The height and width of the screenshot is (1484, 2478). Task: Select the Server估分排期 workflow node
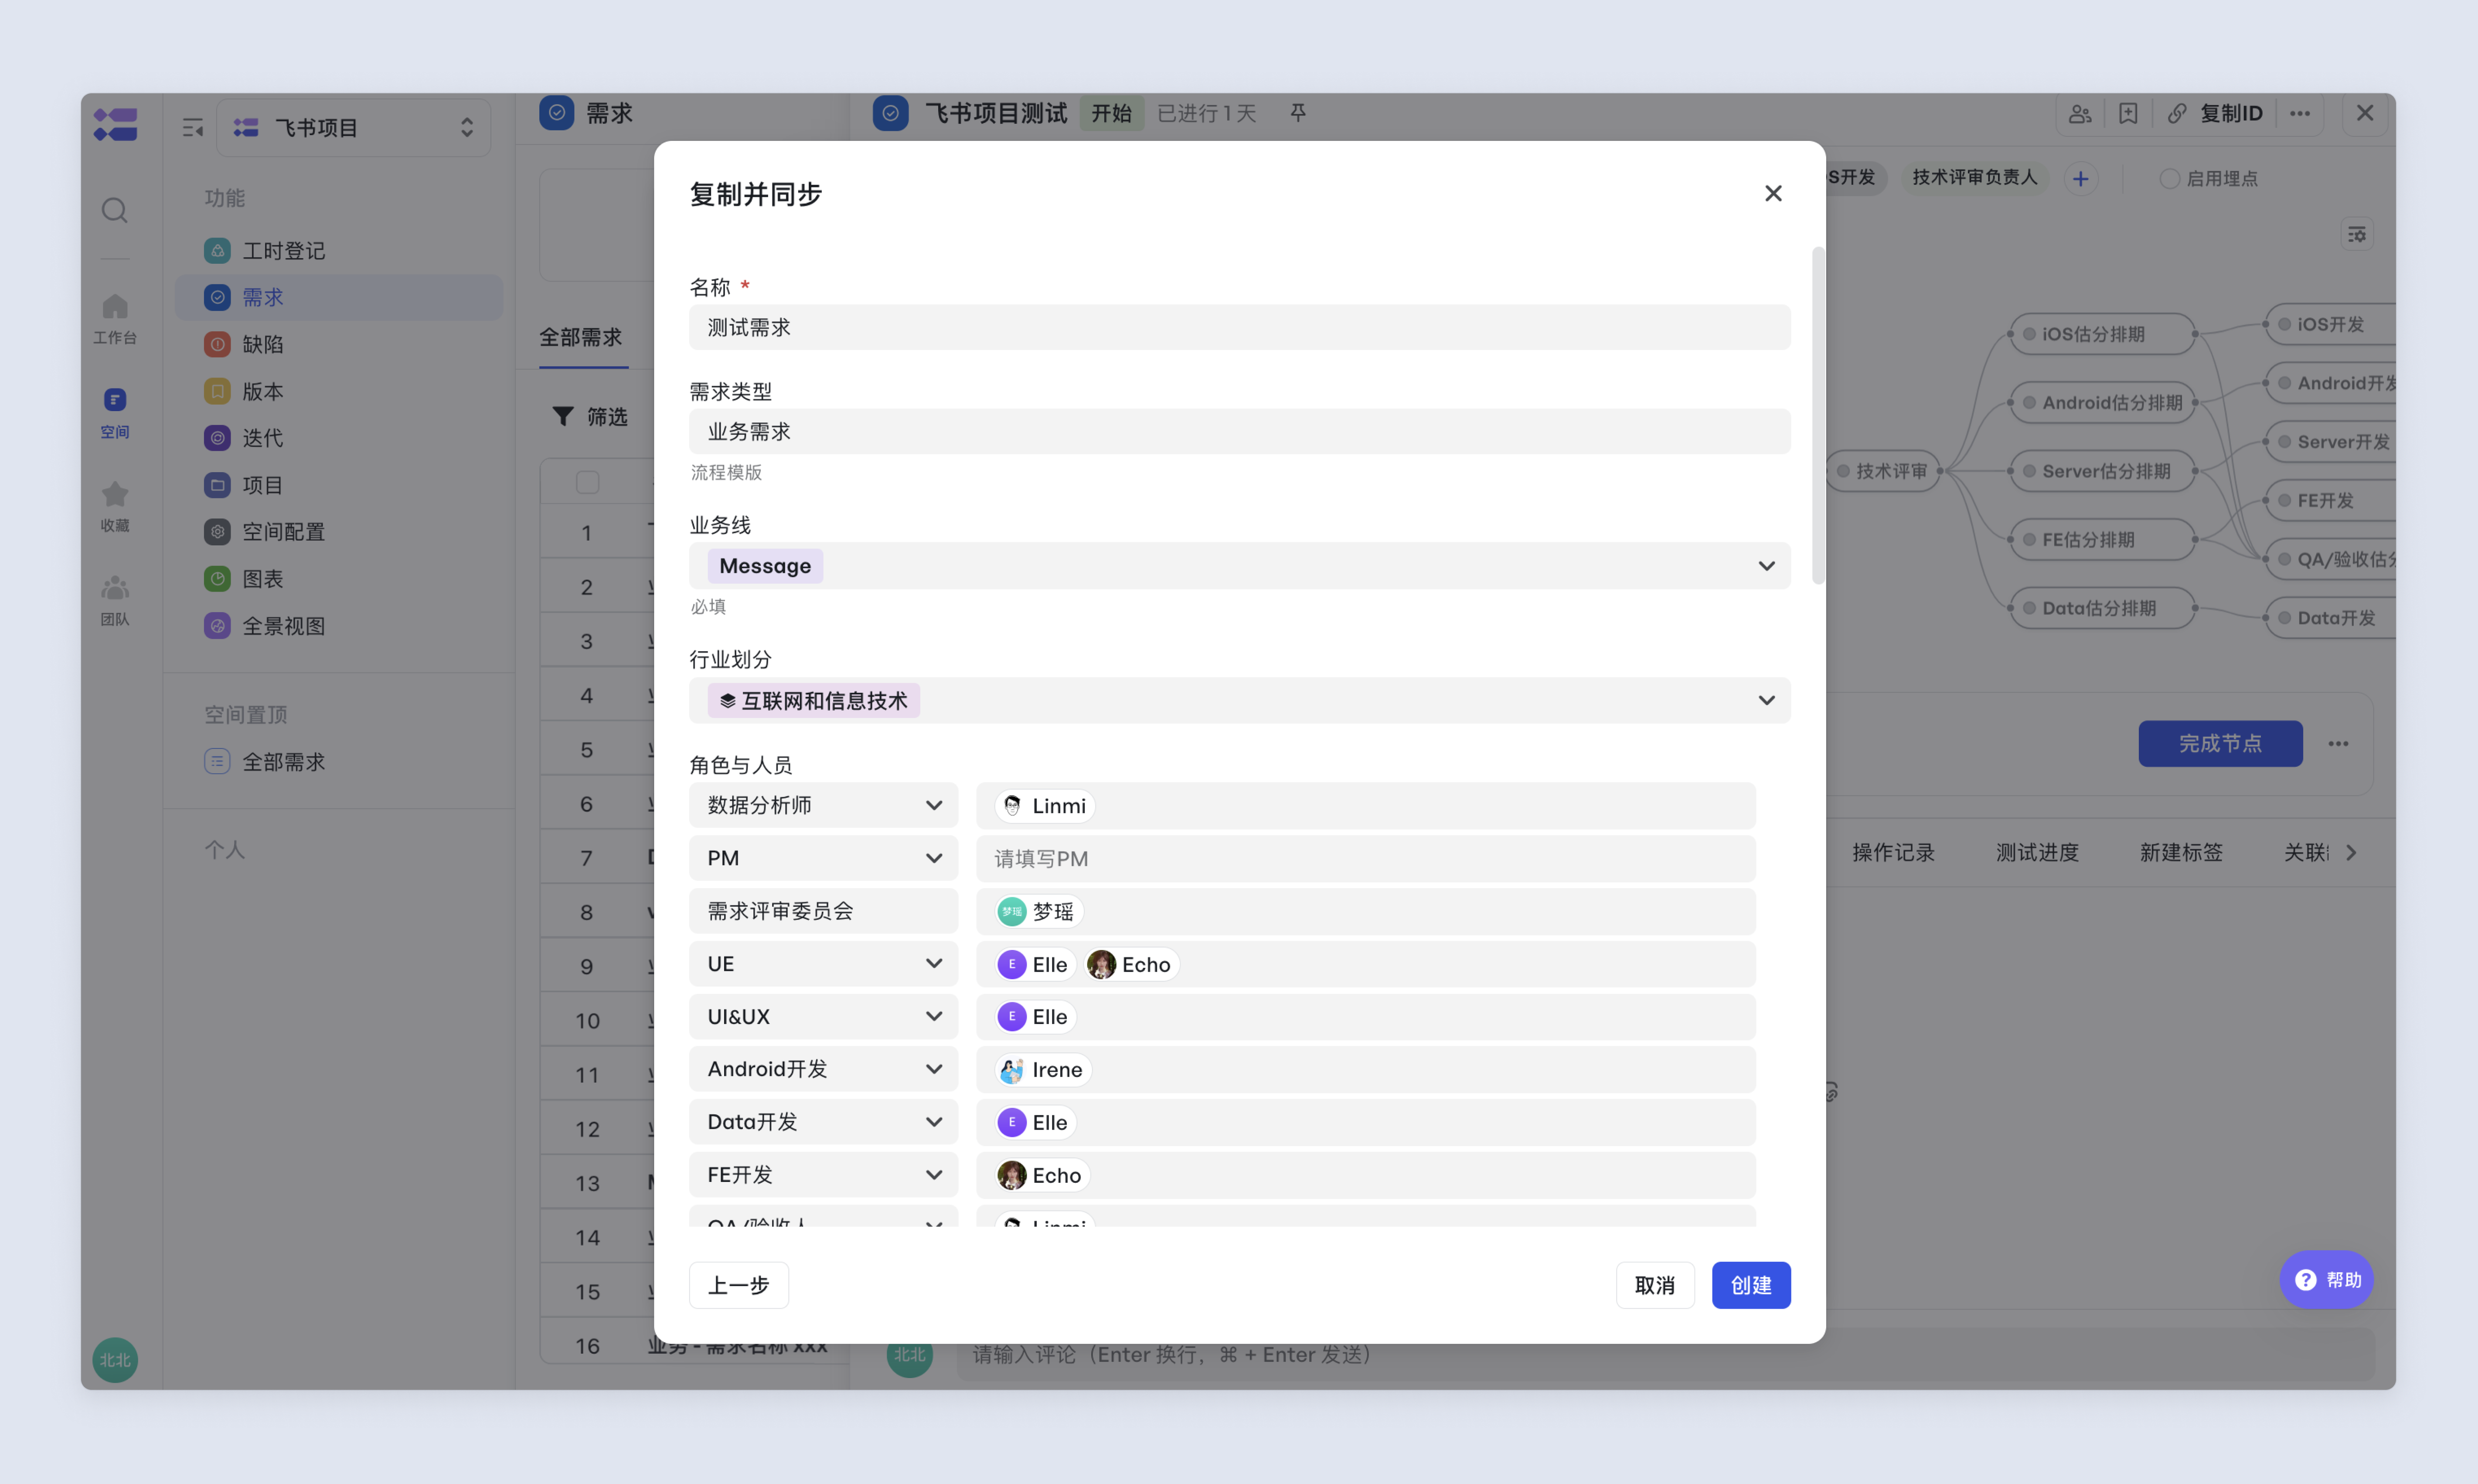pos(2102,471)
